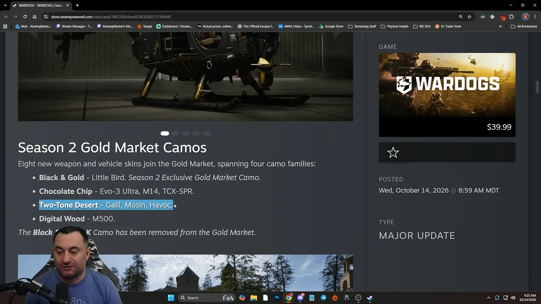Bookmark this page with the star icon

pyautogui.click(x=469, y=17)
